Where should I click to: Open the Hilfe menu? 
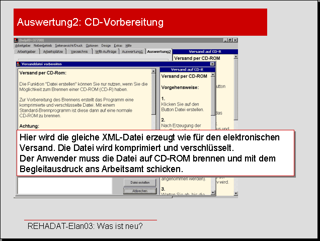coord(128,45)
